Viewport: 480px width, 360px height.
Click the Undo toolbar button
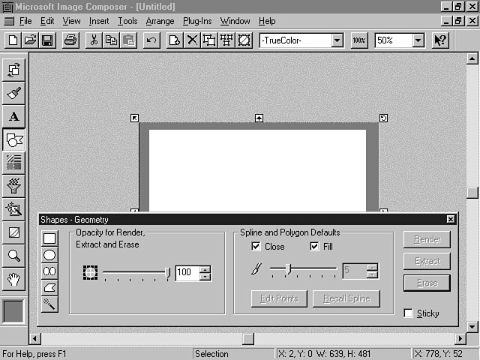click(151, 40)
